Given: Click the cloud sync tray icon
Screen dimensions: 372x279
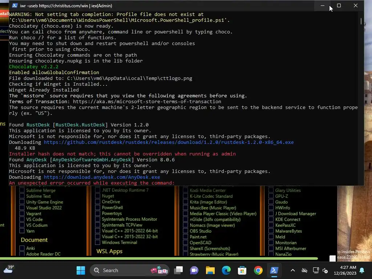Looking at the screenshot, I should (304, 270).
